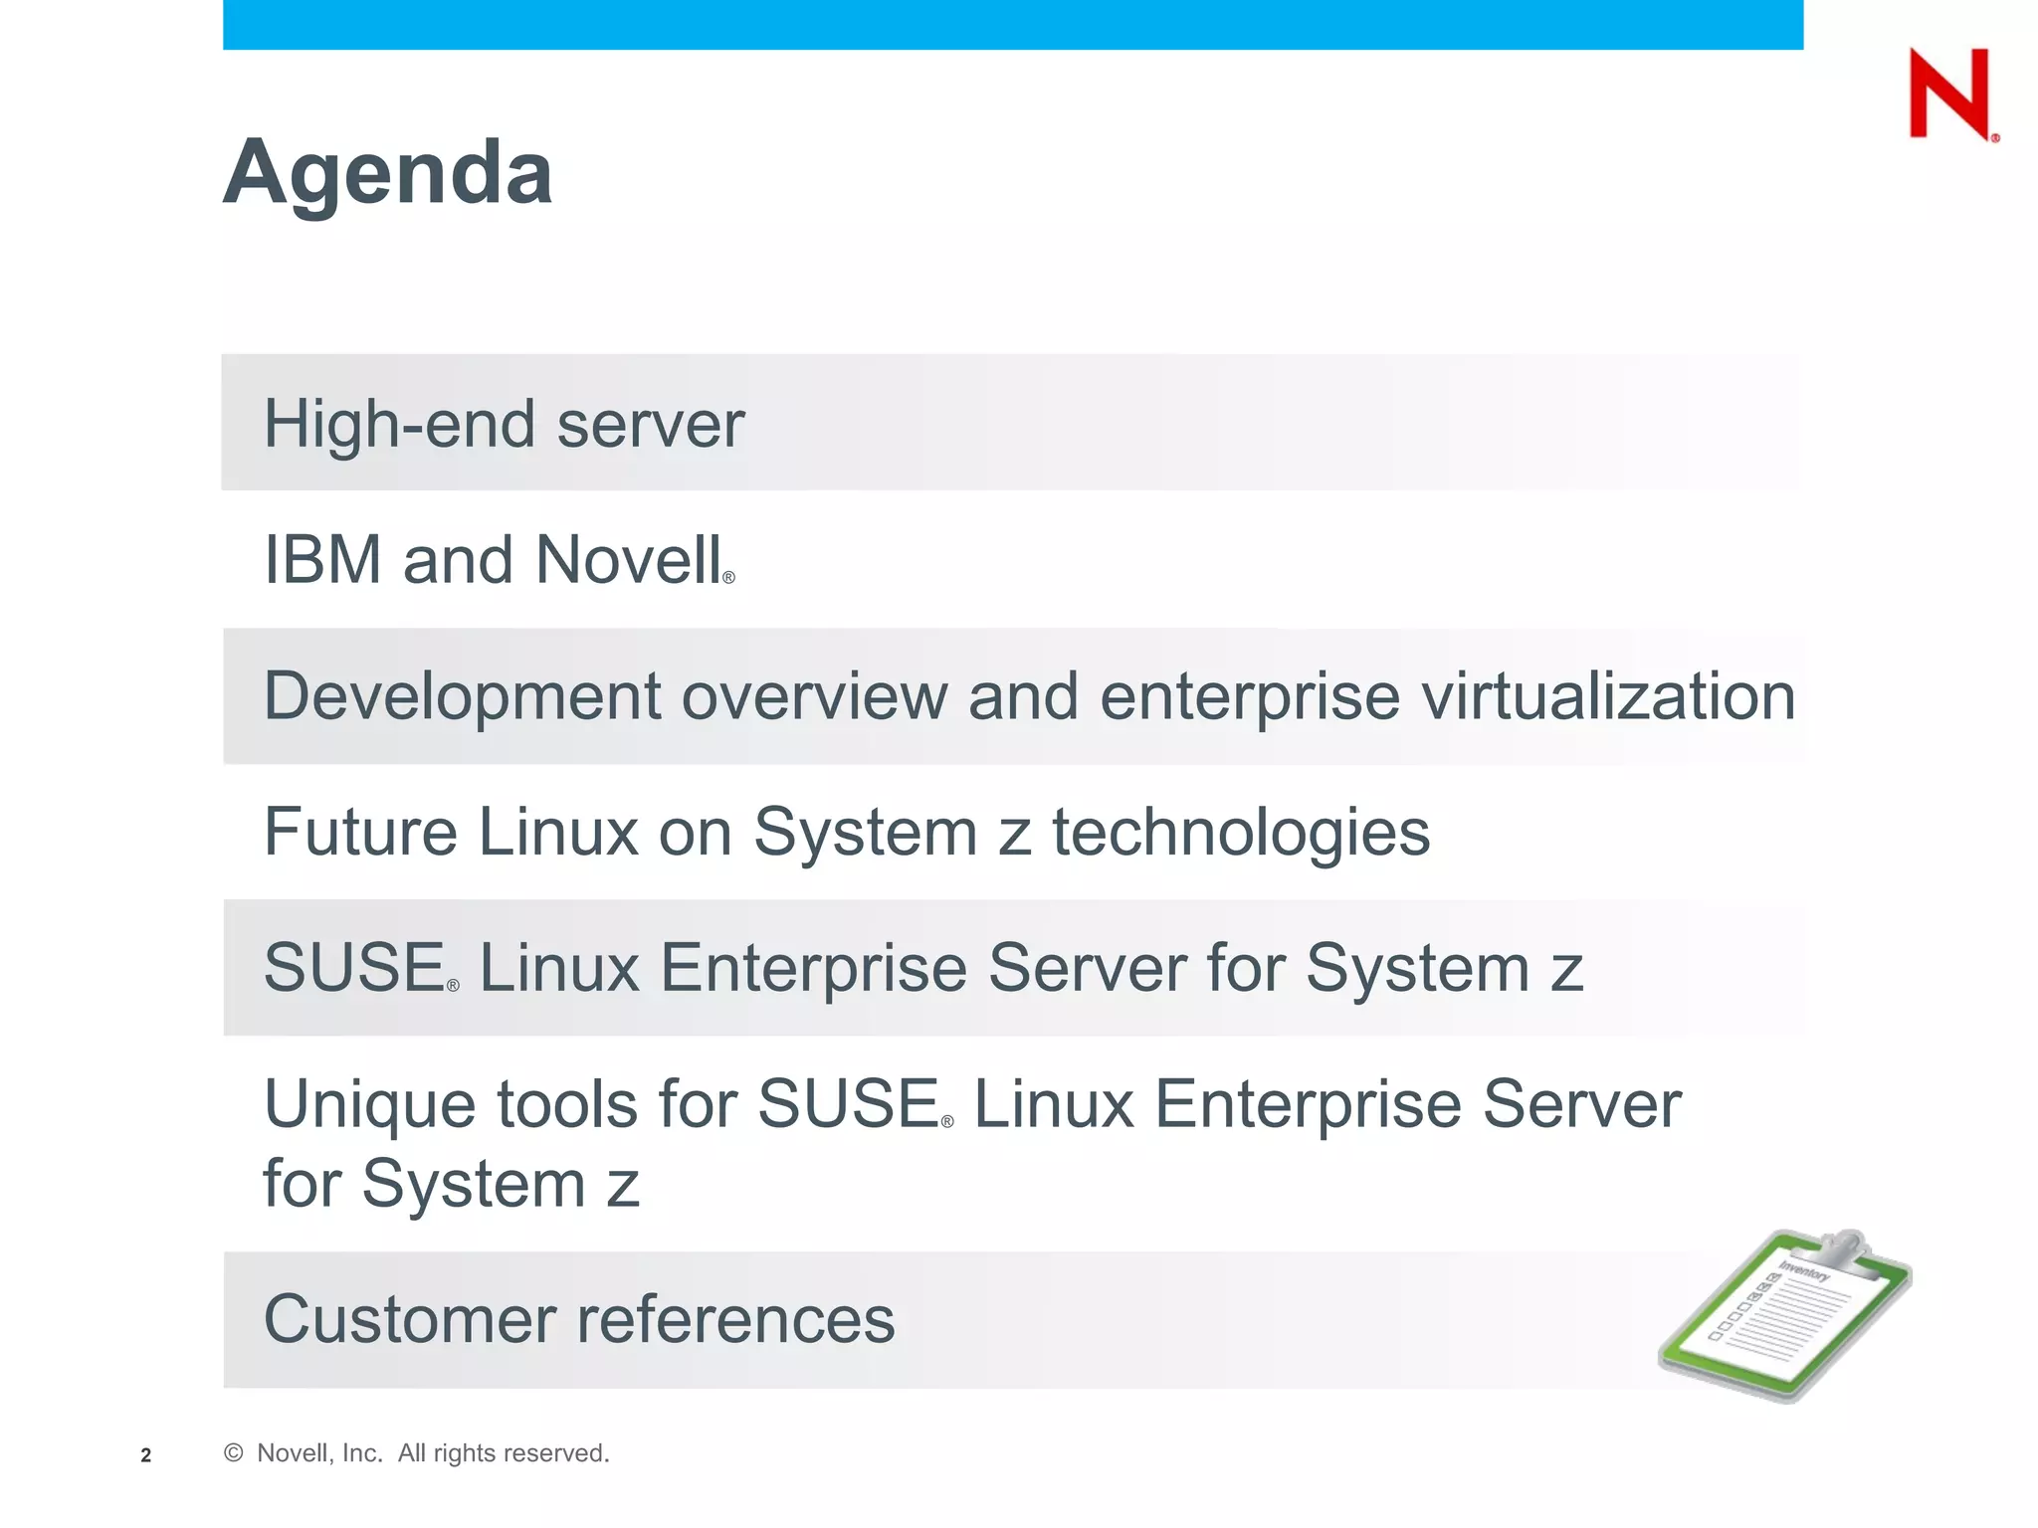This screenshot has height=1528, width=2038.
Task: Click the Novell copyright footer text
Action: tap(417, 1453)
